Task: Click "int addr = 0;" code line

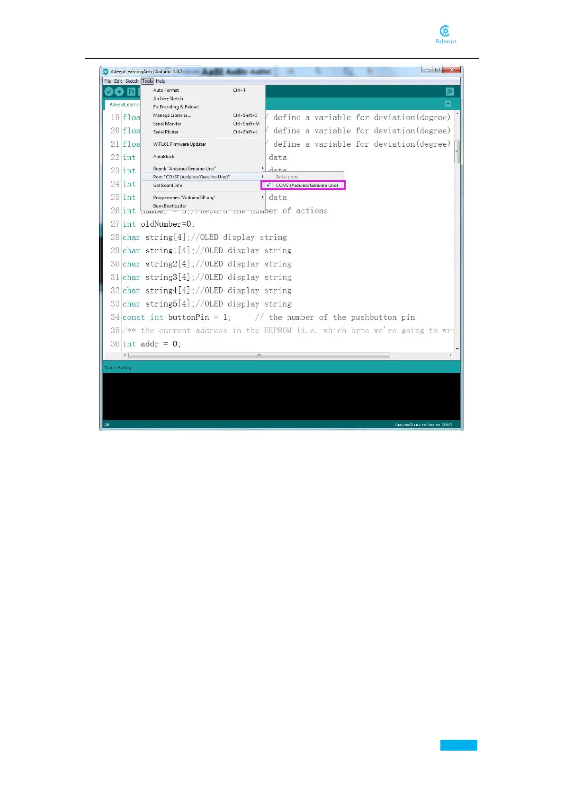Action: coord(152,344)
